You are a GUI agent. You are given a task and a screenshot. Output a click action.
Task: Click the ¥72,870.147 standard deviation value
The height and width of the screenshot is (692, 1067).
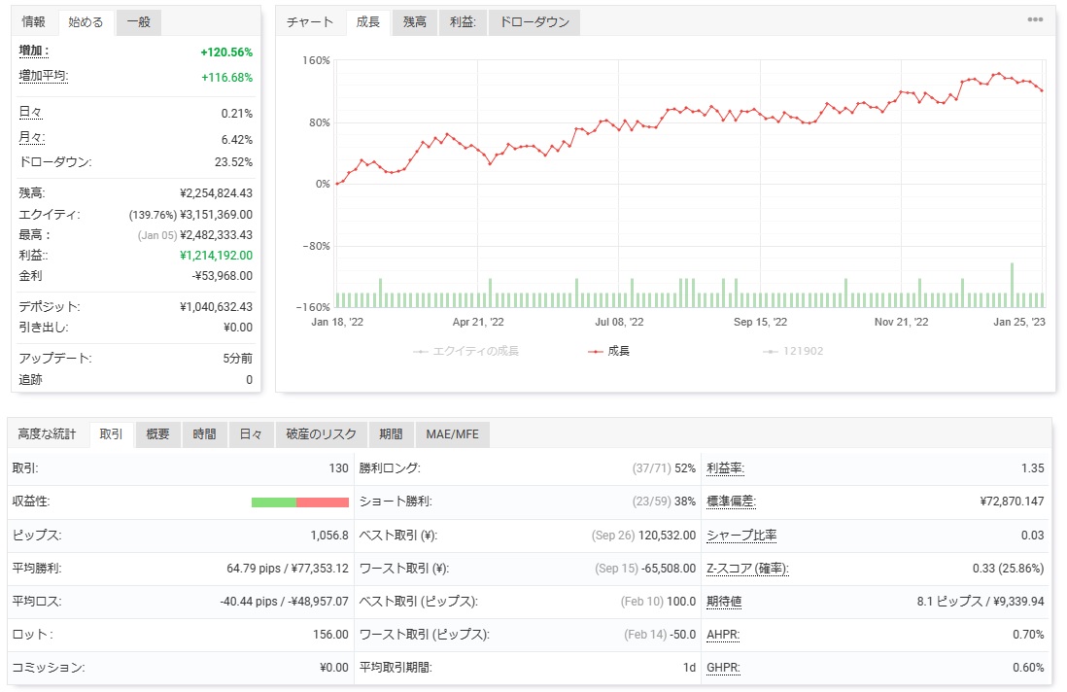click(x=1012, y=502)
